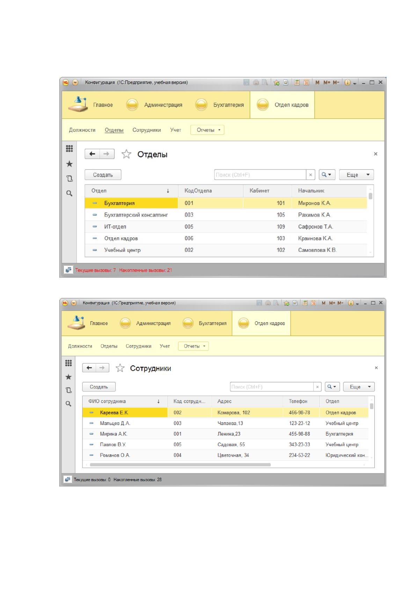Click the Поиск search field in Сотрудники
Image resolution: width=416 pixels, height=589 pixels.
tap(272, 387)
